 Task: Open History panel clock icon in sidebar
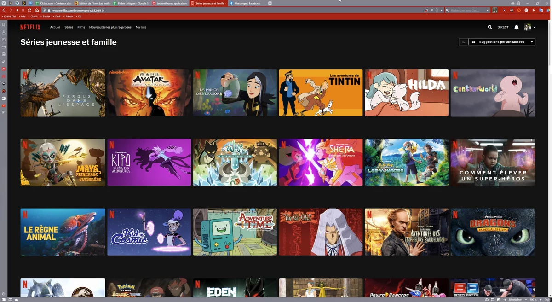click(4, 40)
